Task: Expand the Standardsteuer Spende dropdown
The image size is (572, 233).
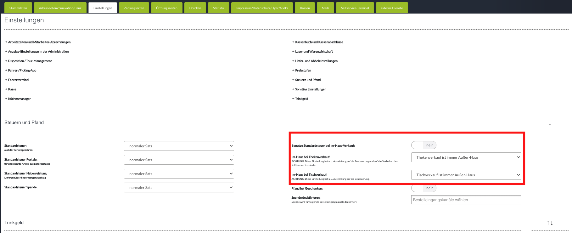Action: coord(179,188)
